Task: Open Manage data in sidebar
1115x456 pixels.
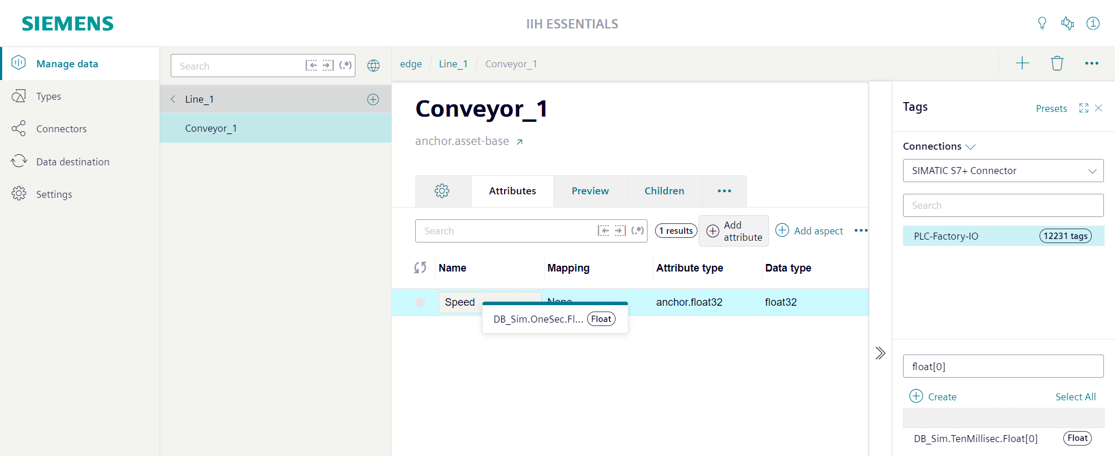Action: tap(80, 63)
